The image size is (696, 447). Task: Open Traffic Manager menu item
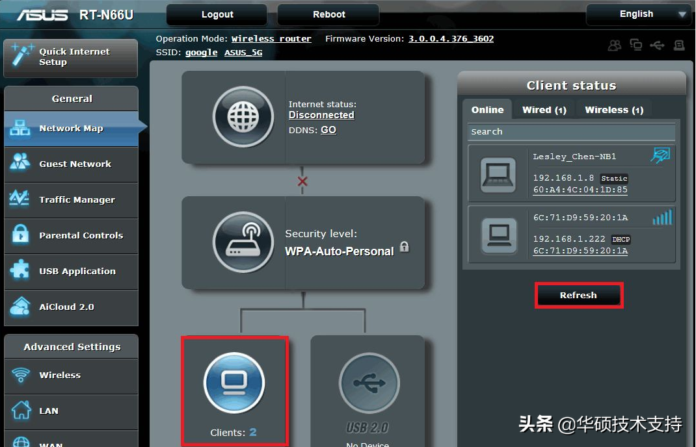[x=71, y=200]
